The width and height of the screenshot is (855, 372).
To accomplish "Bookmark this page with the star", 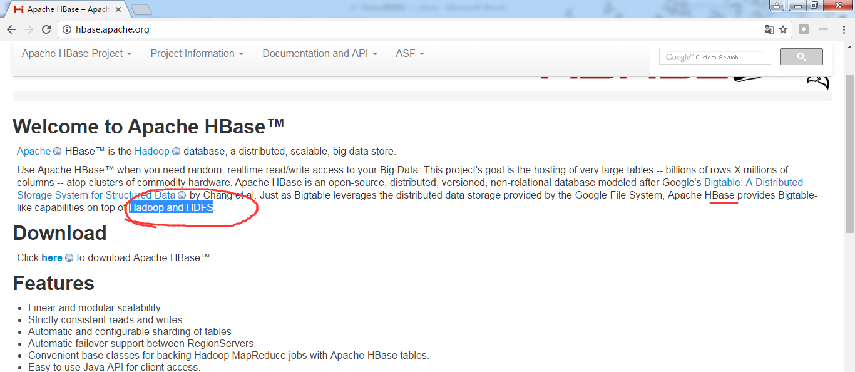I will [x=783, y=29].
